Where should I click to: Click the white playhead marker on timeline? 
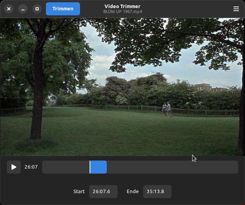click(90, 167)
